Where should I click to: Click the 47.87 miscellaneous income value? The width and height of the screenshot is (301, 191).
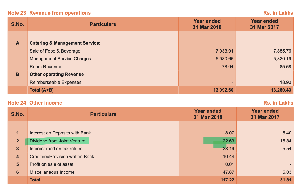[228, 172]
